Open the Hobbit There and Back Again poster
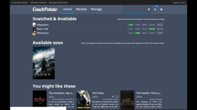 click(x=127, y=100)
